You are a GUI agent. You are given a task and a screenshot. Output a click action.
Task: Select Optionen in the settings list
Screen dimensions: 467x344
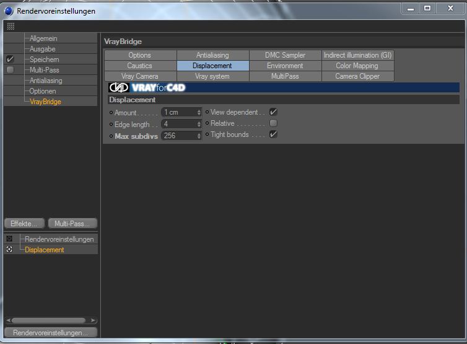point(43,91)
